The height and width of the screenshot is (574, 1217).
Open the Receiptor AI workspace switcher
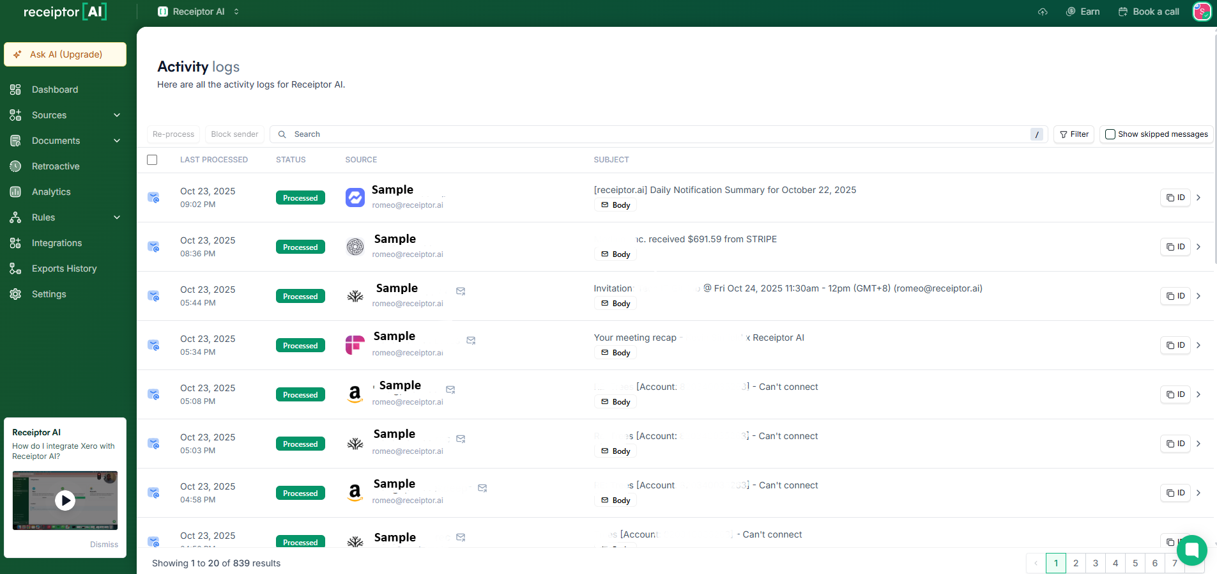pos(199,12)
